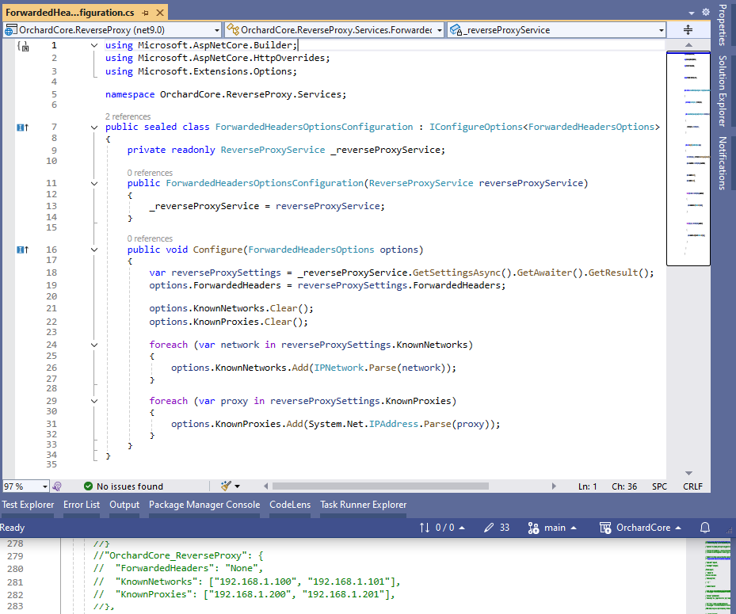
Task: Collapse the foreach network loop at line 24
Action: [94, 345]
